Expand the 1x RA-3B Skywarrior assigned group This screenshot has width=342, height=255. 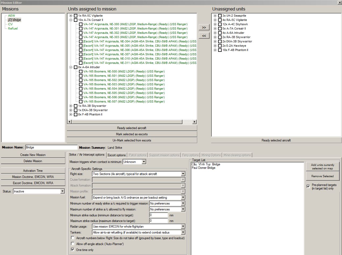point(71,106)
